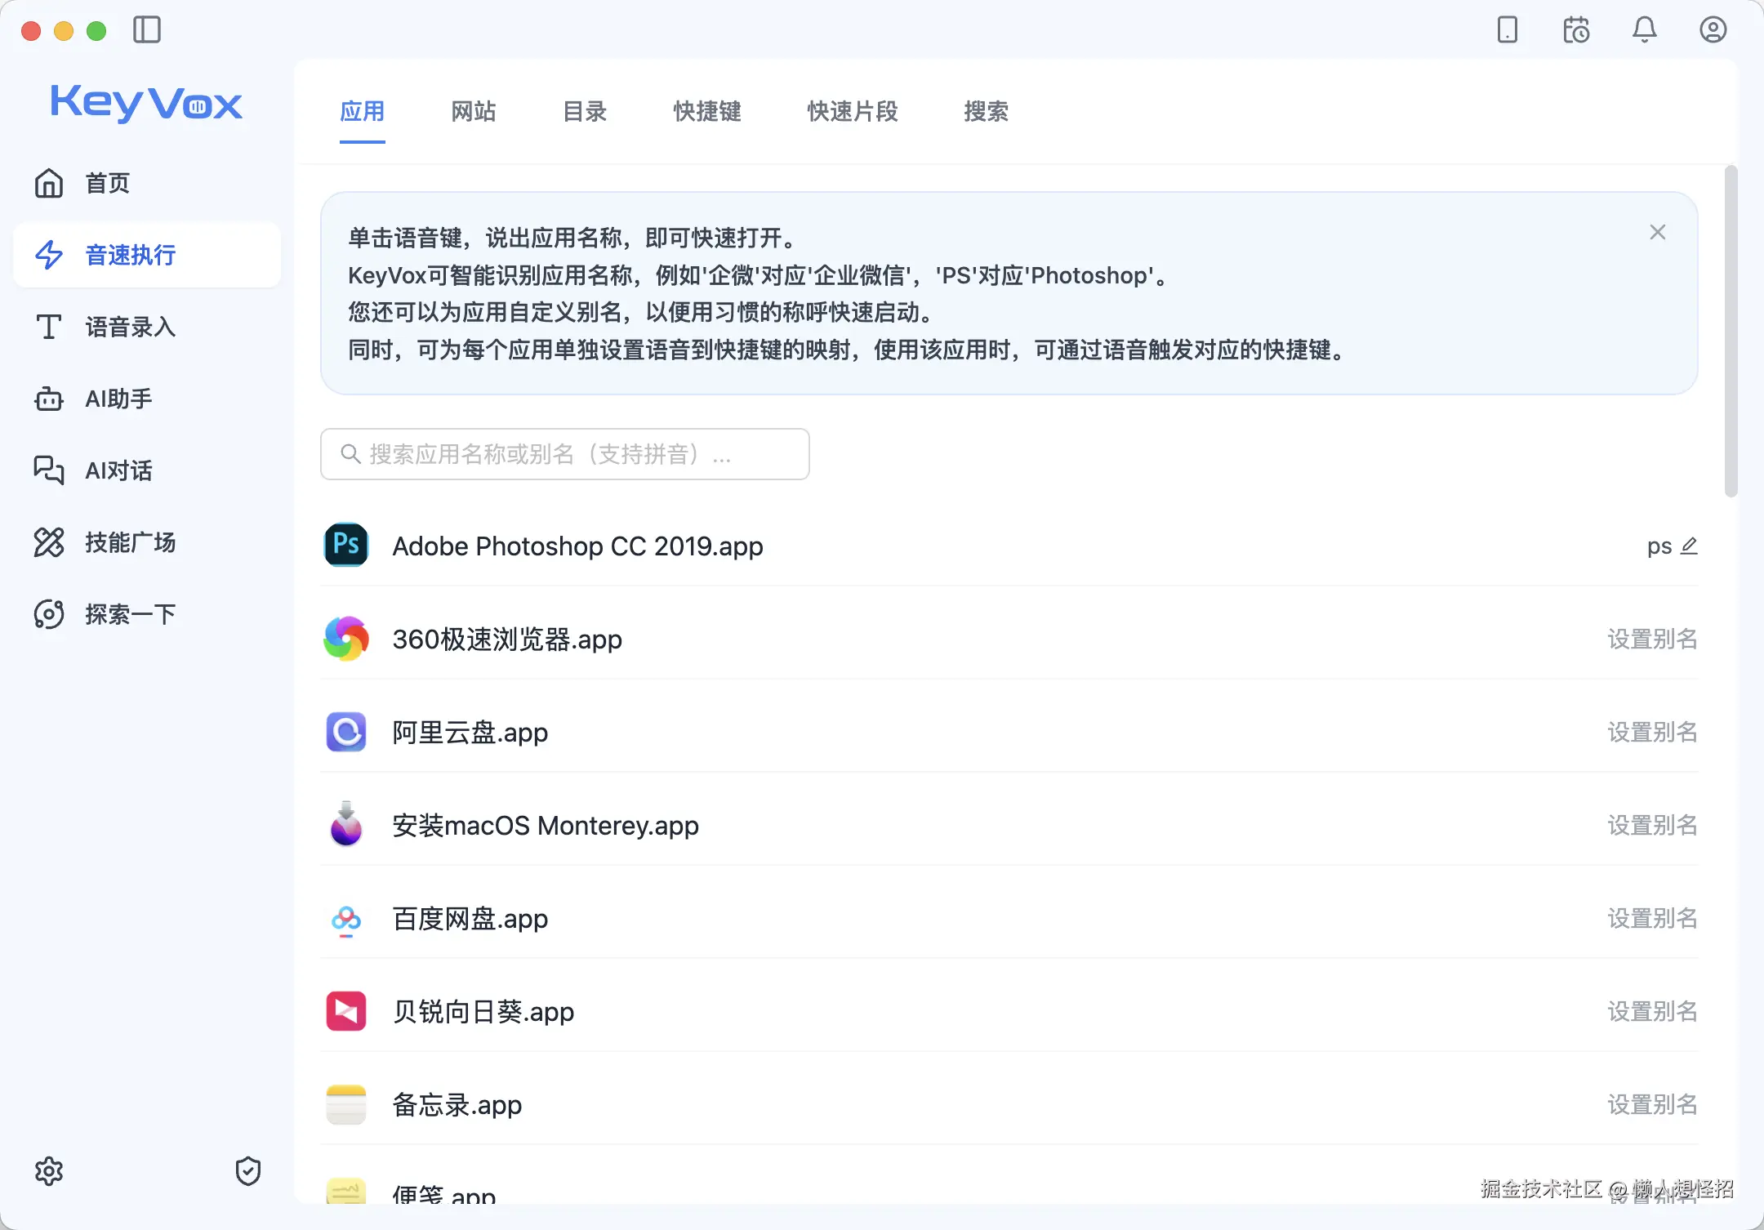Click the security shield icon at bottom
The width and height of the screenshot is (1764, 1230).
tap(247, 1171)
